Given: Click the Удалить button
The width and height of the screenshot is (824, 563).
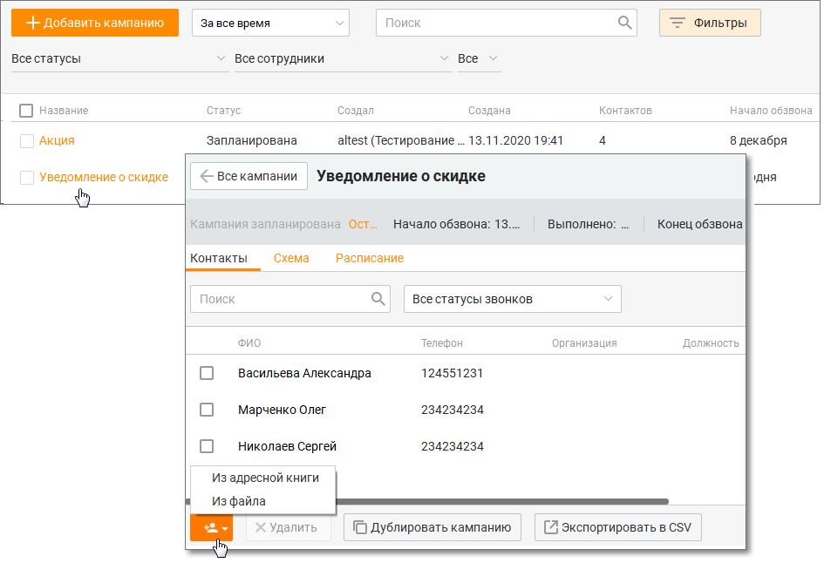Looking at the screenshot, I should (x=289, y=527).
